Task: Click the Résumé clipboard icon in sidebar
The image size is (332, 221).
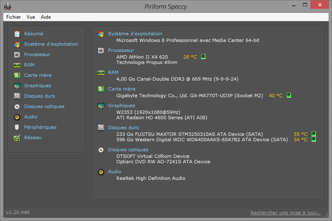Action: click(17, 34)
